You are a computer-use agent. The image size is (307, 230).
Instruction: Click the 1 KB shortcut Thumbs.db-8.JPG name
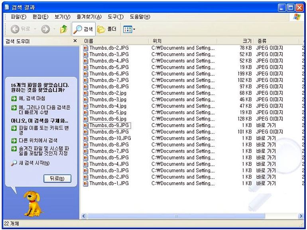pyautogui.click(x=109, y=144)
